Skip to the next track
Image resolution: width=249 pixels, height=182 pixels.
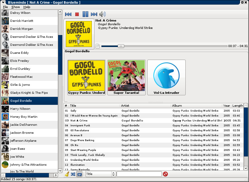(x=94, y=14)
